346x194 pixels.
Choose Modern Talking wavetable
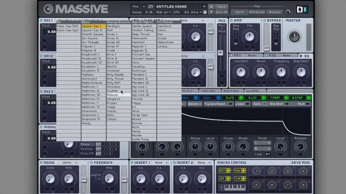[144, 30]
